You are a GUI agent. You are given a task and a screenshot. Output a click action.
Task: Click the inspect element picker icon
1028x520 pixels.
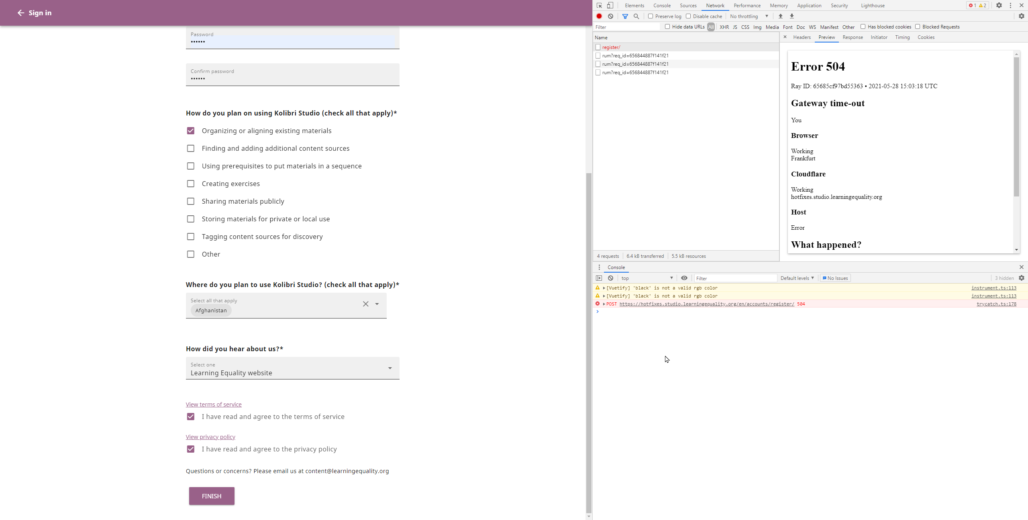599,5
